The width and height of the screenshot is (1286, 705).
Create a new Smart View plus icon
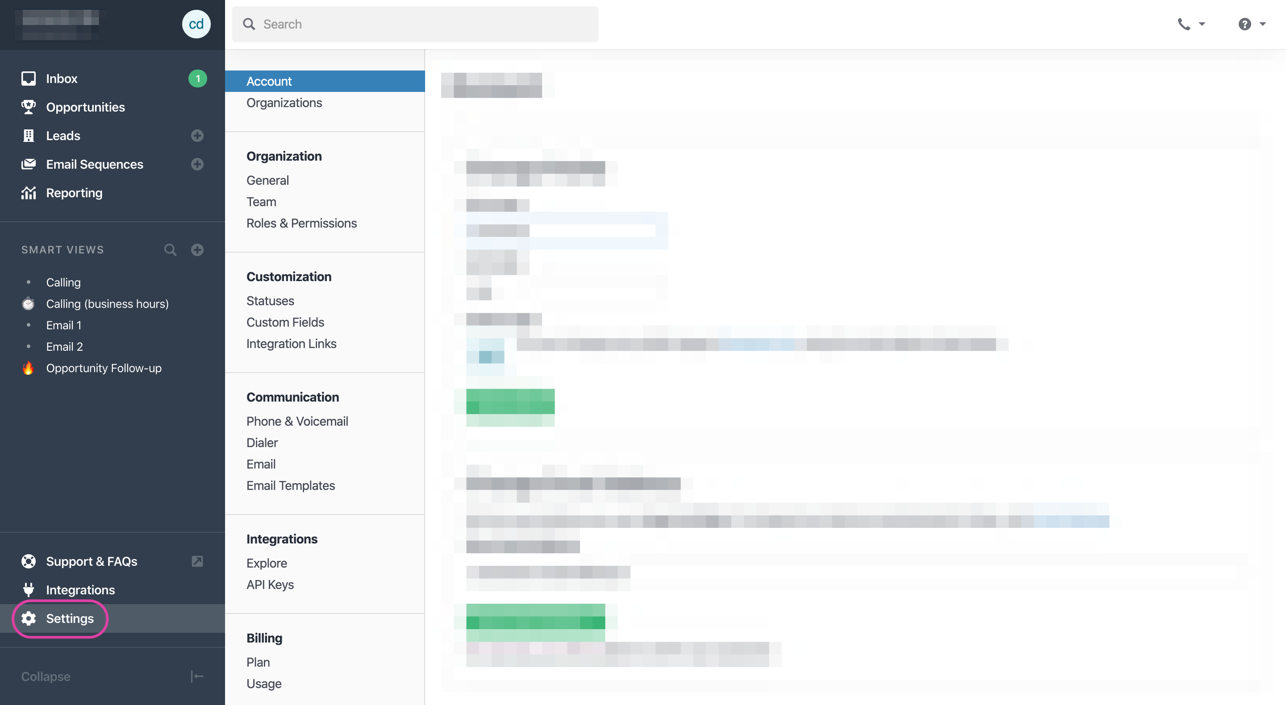tap(197, 249)
